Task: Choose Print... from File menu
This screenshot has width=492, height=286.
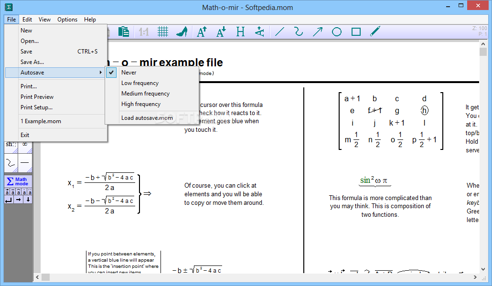Action: tap(56, 86)
